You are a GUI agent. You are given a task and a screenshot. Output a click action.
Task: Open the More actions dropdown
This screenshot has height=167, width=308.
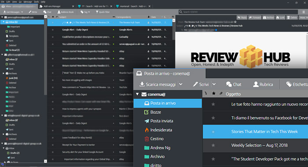click(304, 18)
